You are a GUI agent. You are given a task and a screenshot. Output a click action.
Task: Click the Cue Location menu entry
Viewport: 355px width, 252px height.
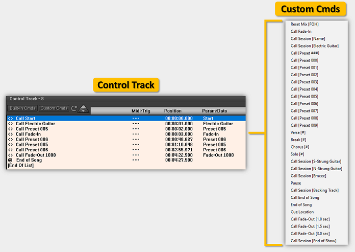302,212
